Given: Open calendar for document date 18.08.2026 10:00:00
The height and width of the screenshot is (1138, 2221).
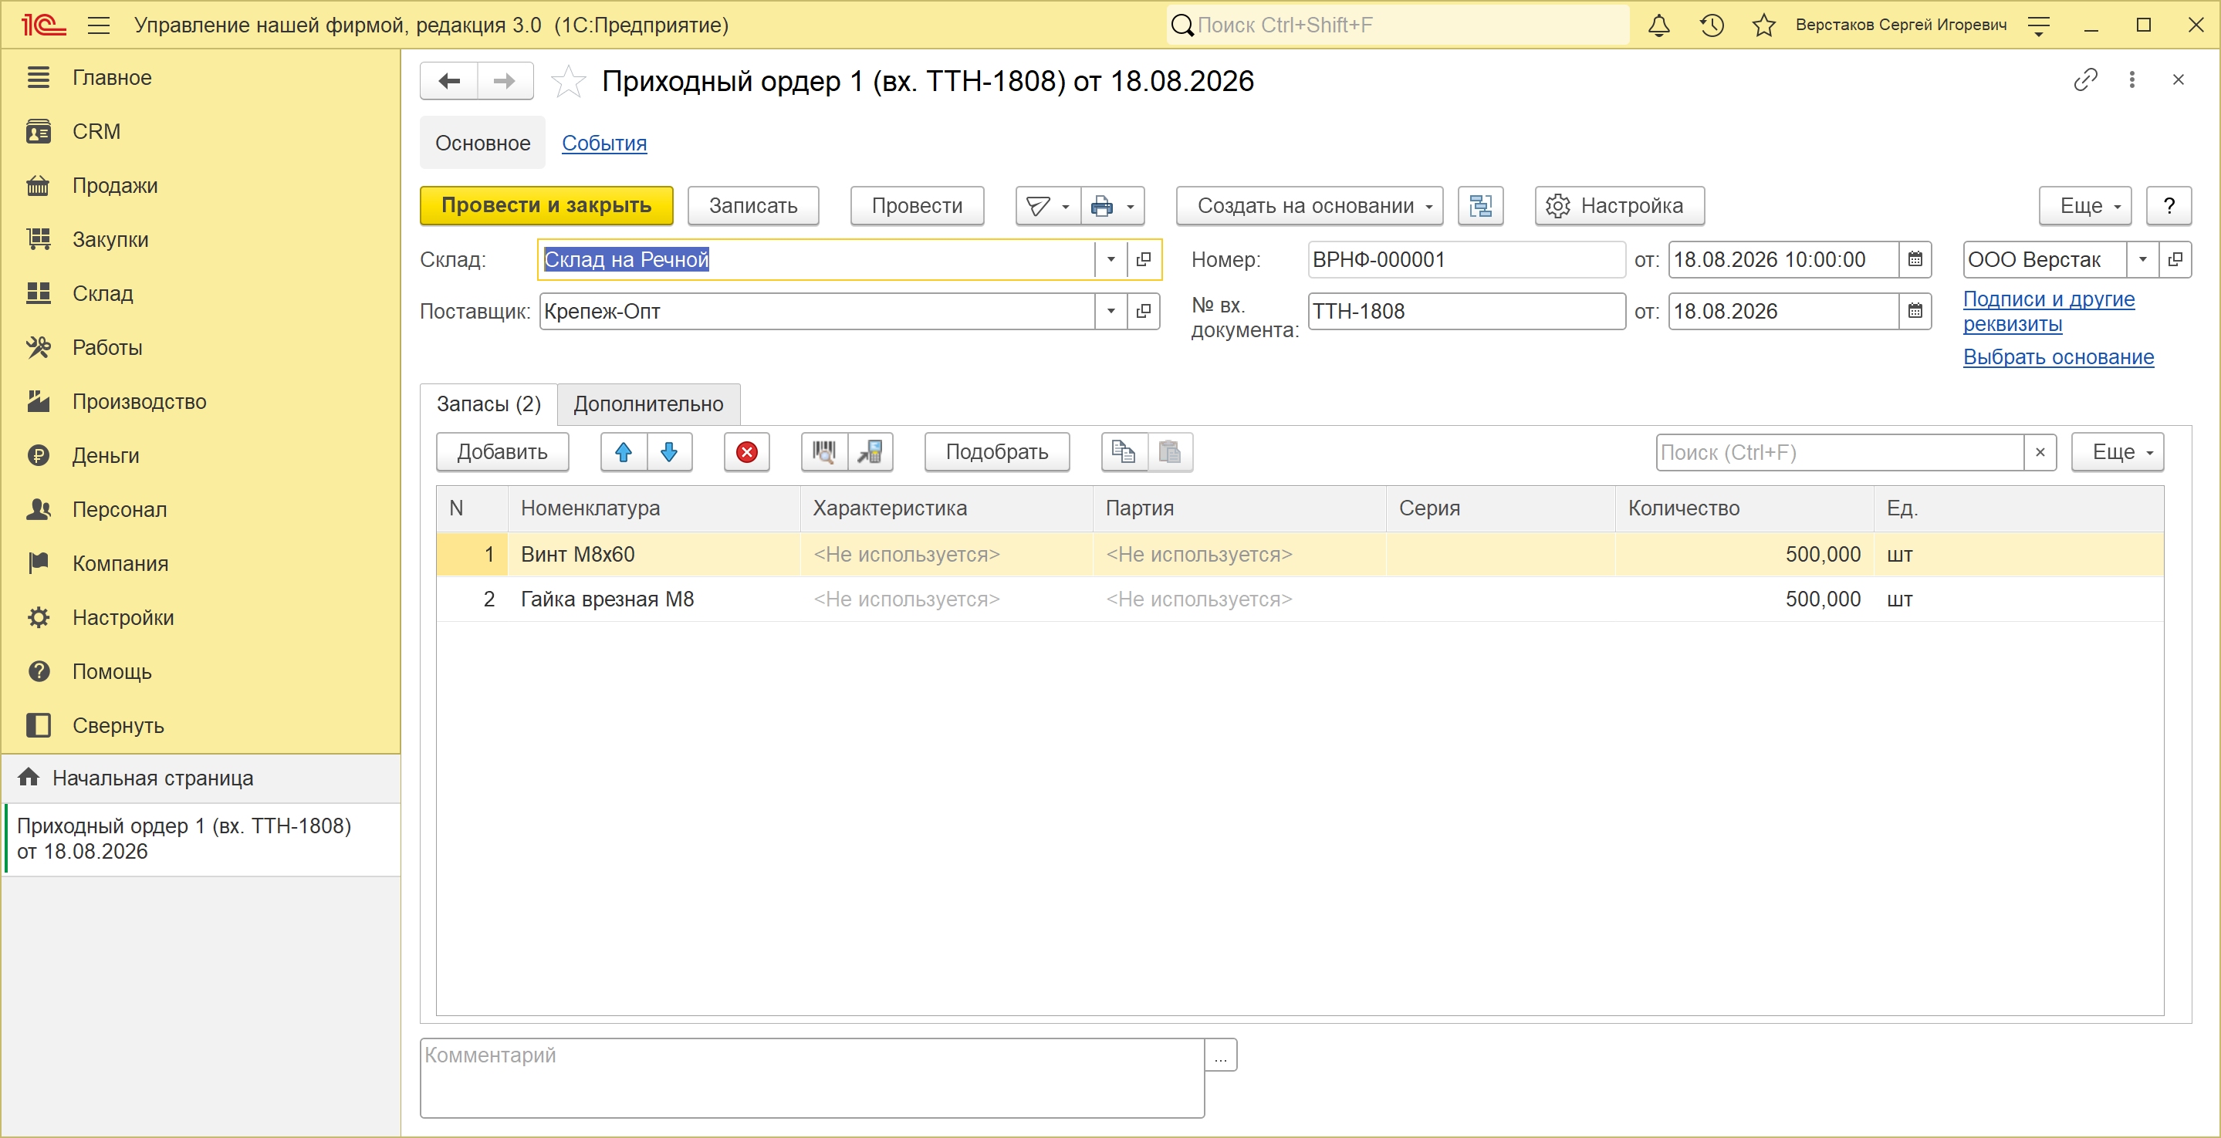Looking at the screenshot, I should pyautogui.click(x=1914, y=259).
